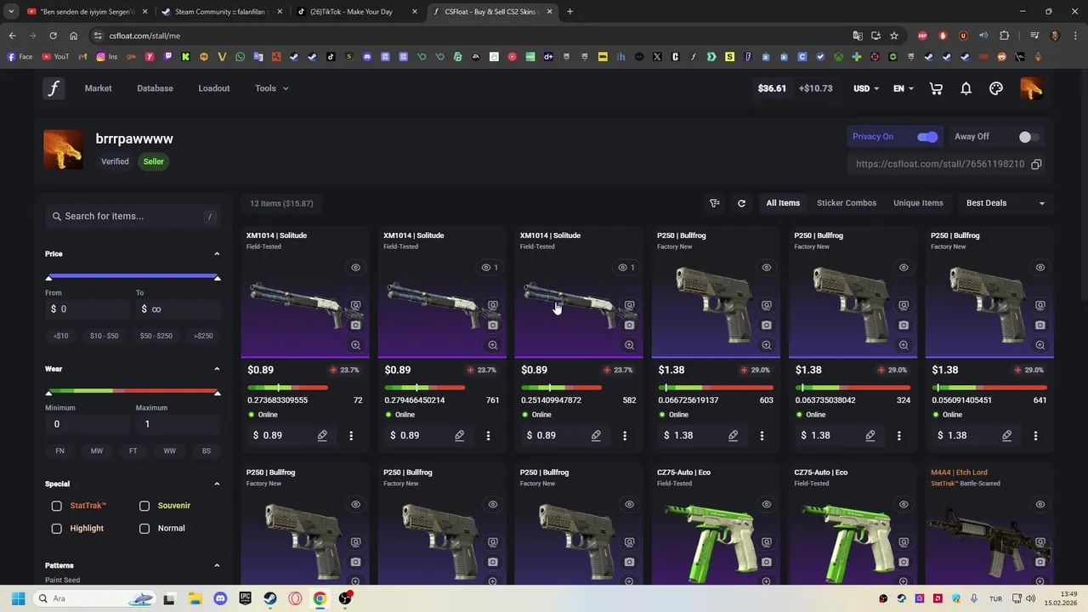
Task: Open Steam from the Windows taskbar
Action: point(270,598)
